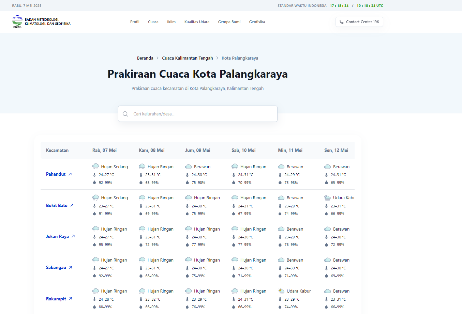Open the Profil menu

point(135,22)
